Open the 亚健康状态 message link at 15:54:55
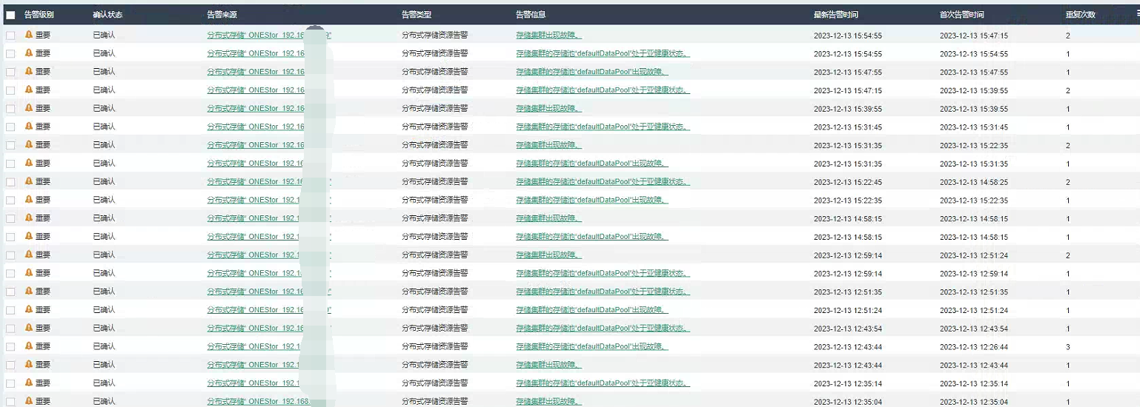 point(603,53)
